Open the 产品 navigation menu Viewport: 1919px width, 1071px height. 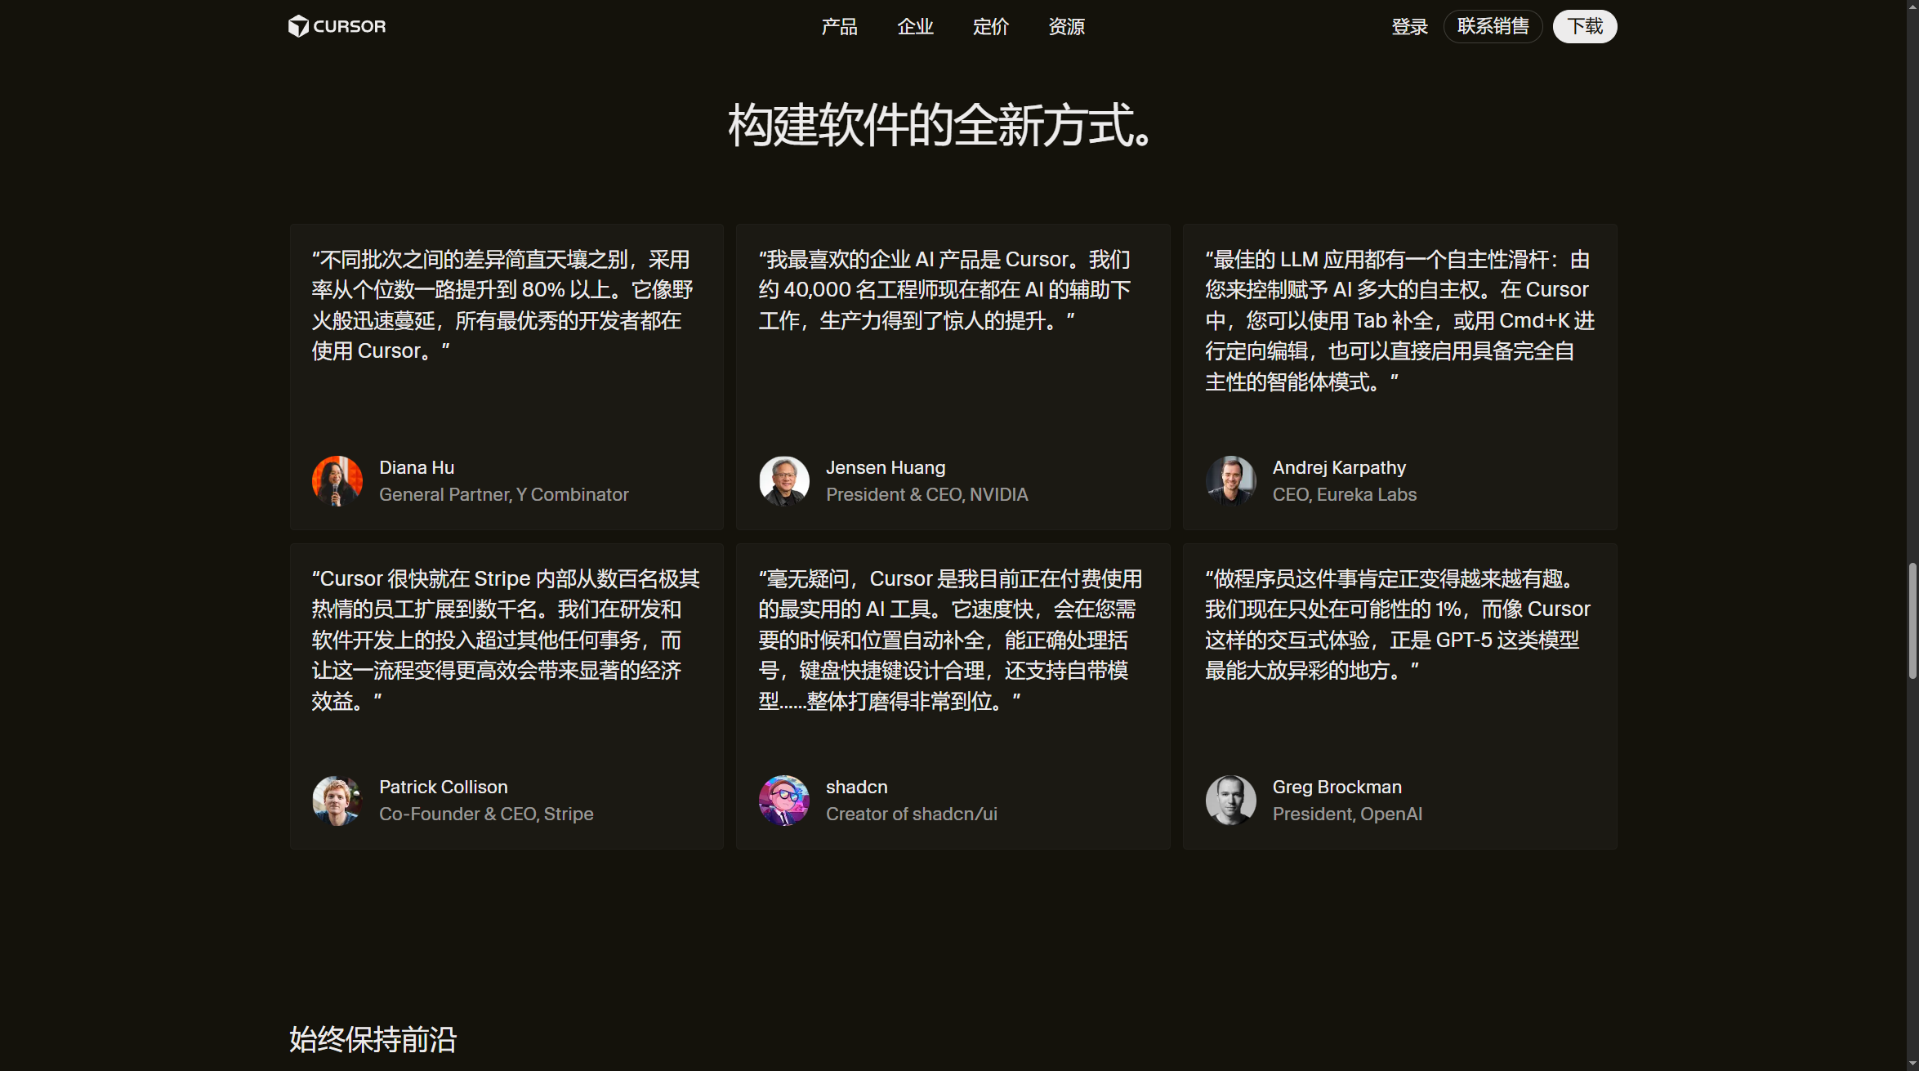point(839,27)
